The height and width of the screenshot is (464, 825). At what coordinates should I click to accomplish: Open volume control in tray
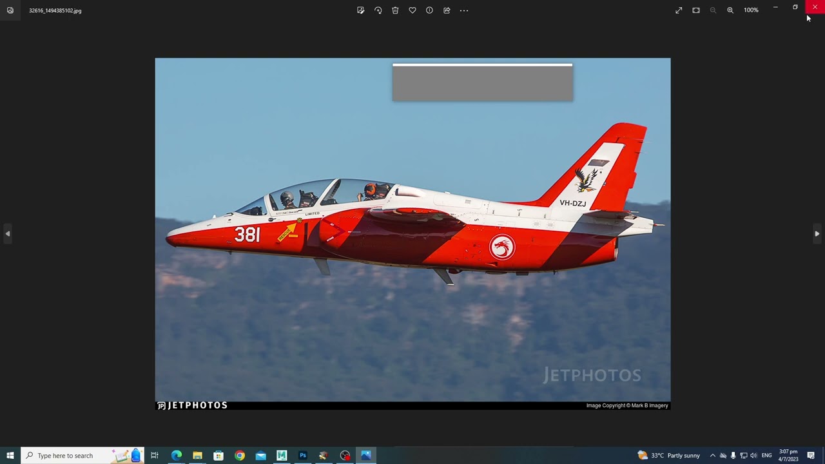point(753,456)
